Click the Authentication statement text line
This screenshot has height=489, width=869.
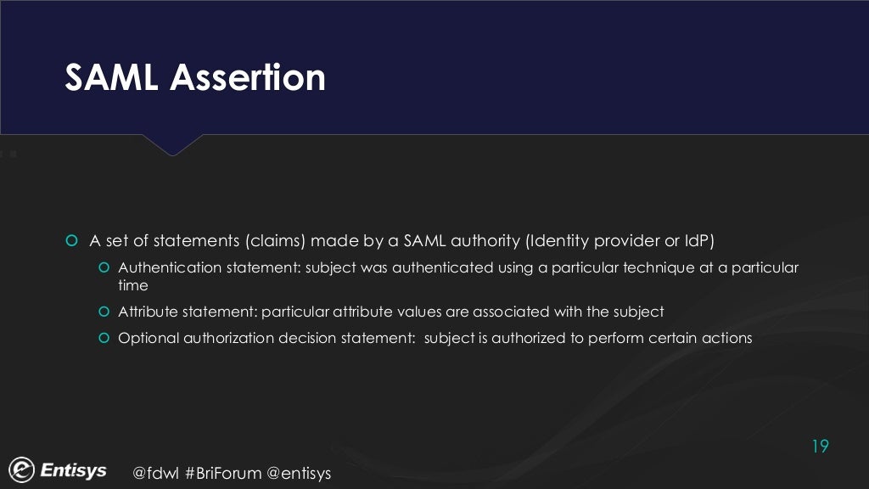(458, 276)
